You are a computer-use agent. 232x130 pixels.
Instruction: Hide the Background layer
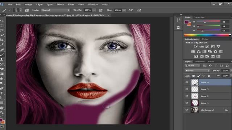tap(187, 110)
